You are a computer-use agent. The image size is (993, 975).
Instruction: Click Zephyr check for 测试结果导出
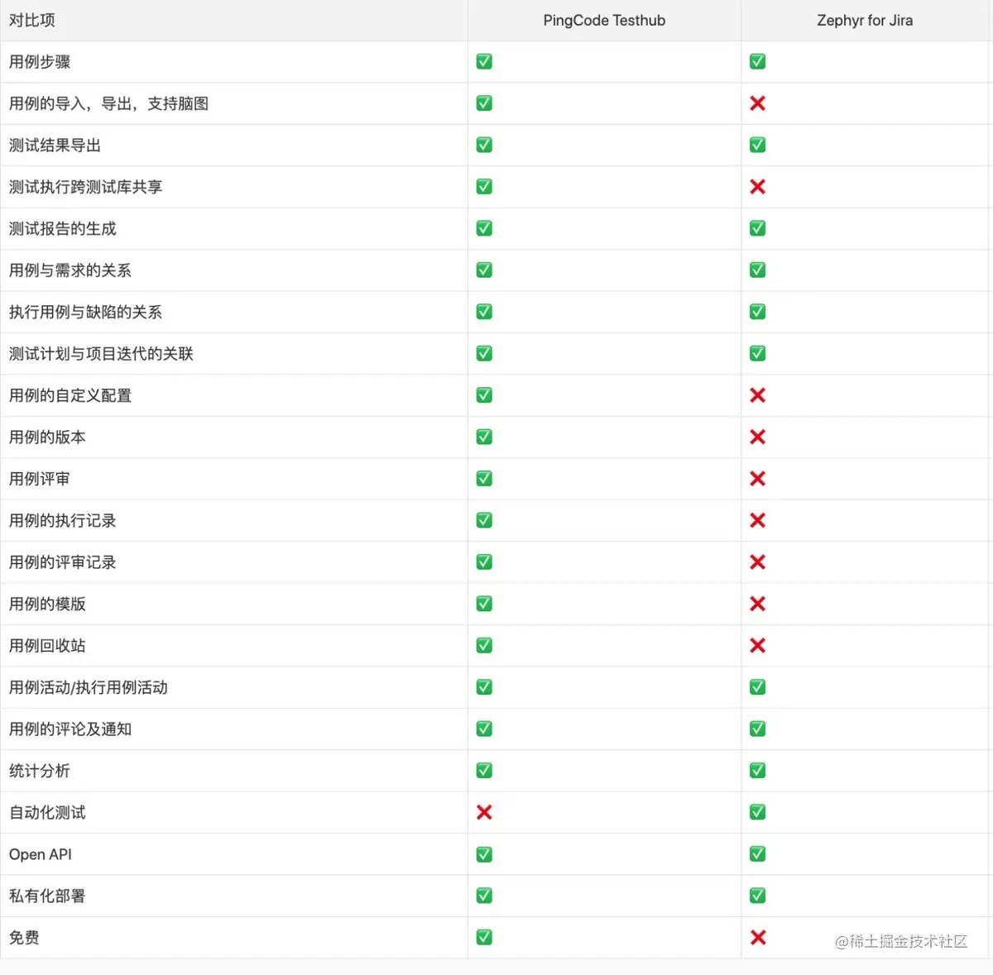(x=757, y=145)
